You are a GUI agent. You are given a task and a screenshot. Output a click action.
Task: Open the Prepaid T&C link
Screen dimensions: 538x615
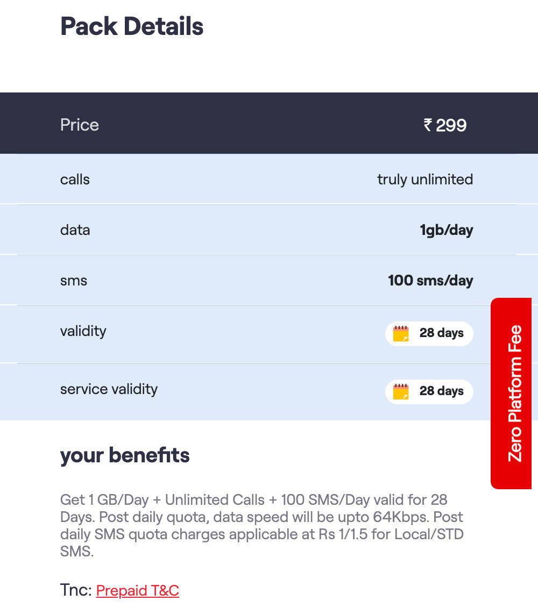point(137,590)
